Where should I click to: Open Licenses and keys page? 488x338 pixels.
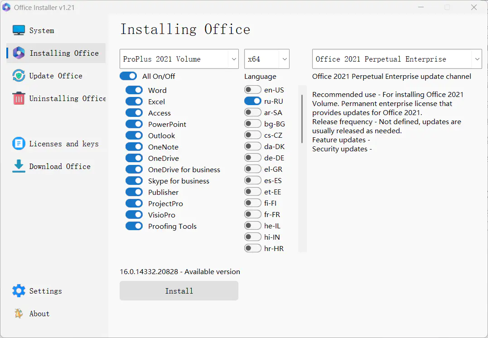tap(56, 144)
